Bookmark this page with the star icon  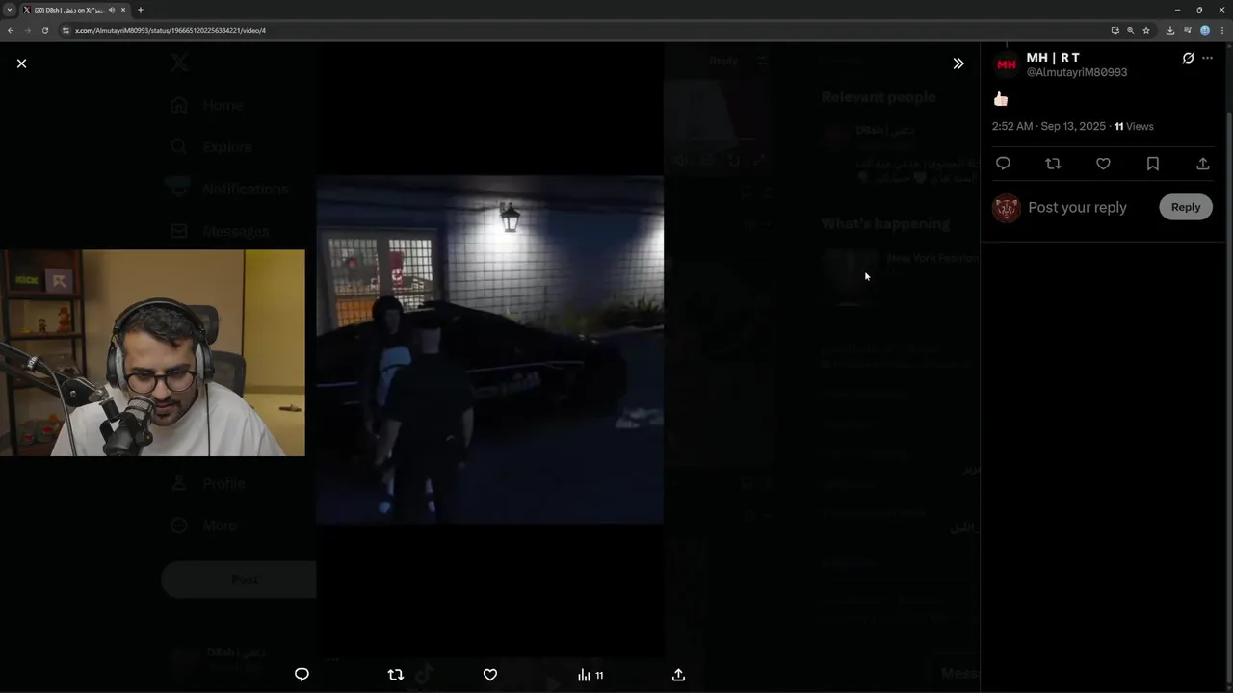pos(1146,30)
